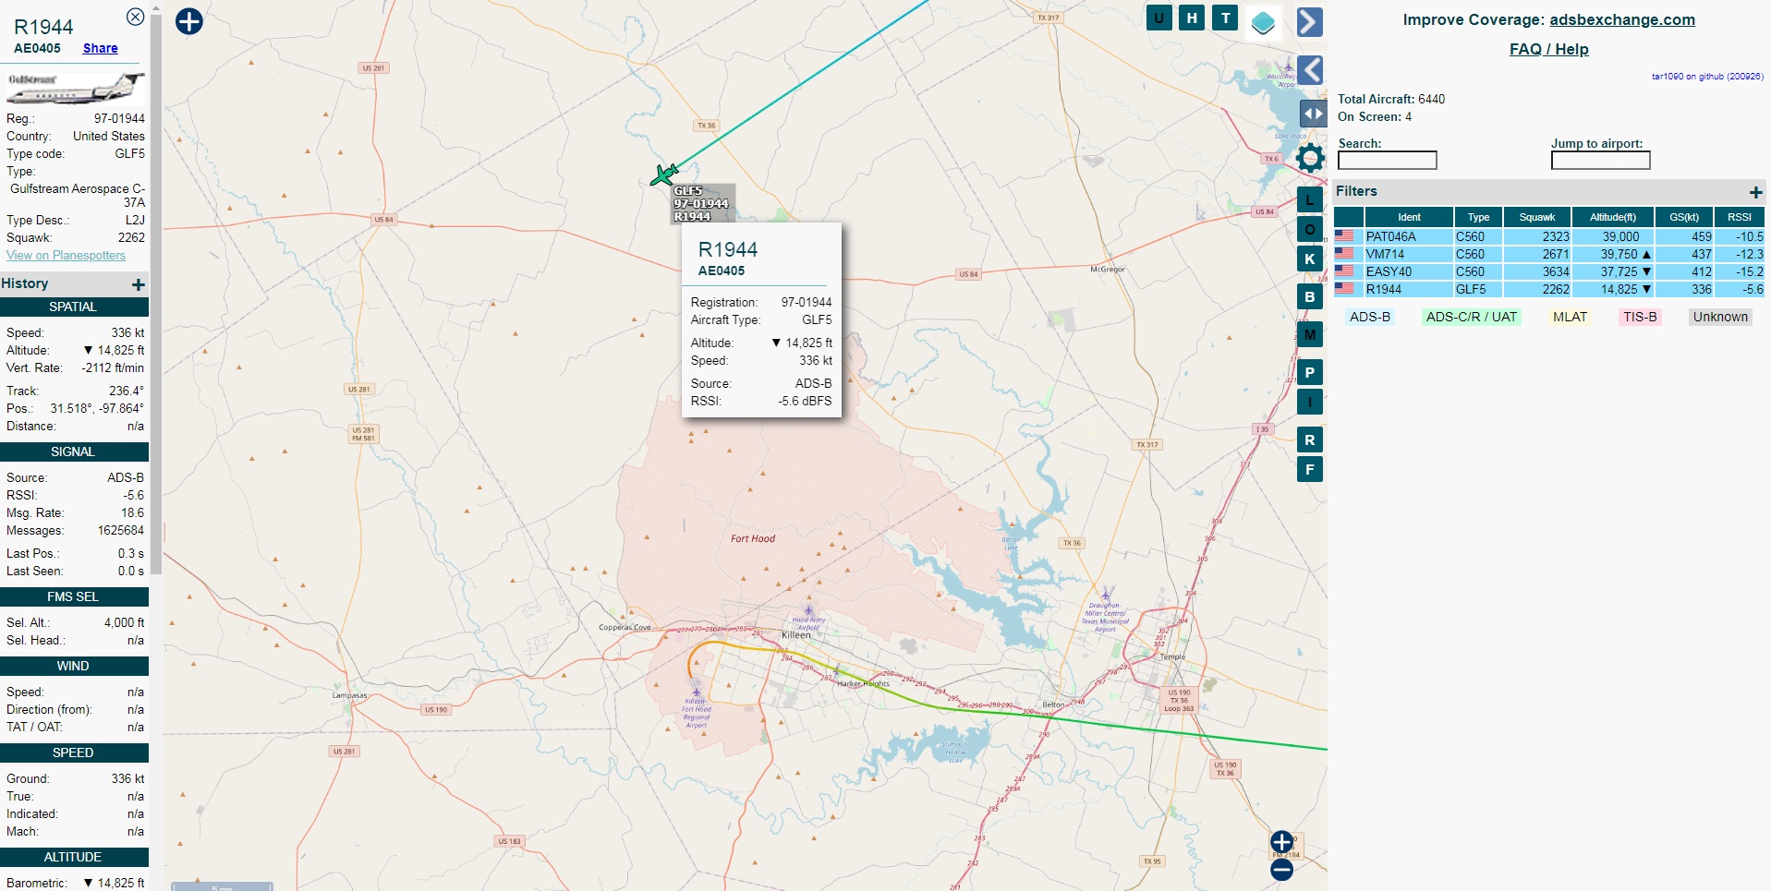
Task: Select the EASY40 aircraft row
Action: 1549,271
